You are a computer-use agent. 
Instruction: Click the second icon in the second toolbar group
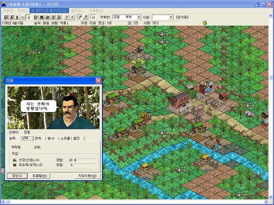42,17
